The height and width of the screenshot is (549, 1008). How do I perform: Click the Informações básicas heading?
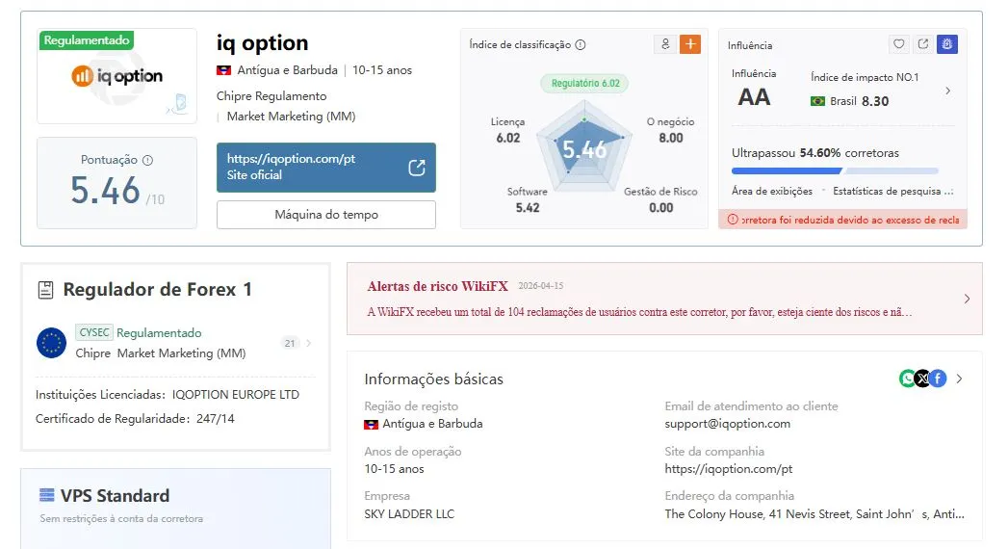tap(433, 379)
